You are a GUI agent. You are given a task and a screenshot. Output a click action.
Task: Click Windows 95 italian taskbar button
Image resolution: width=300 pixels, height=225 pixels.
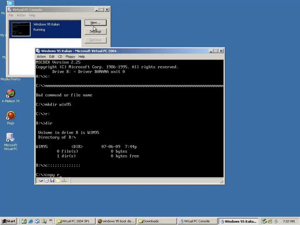(x=238, y=221)
